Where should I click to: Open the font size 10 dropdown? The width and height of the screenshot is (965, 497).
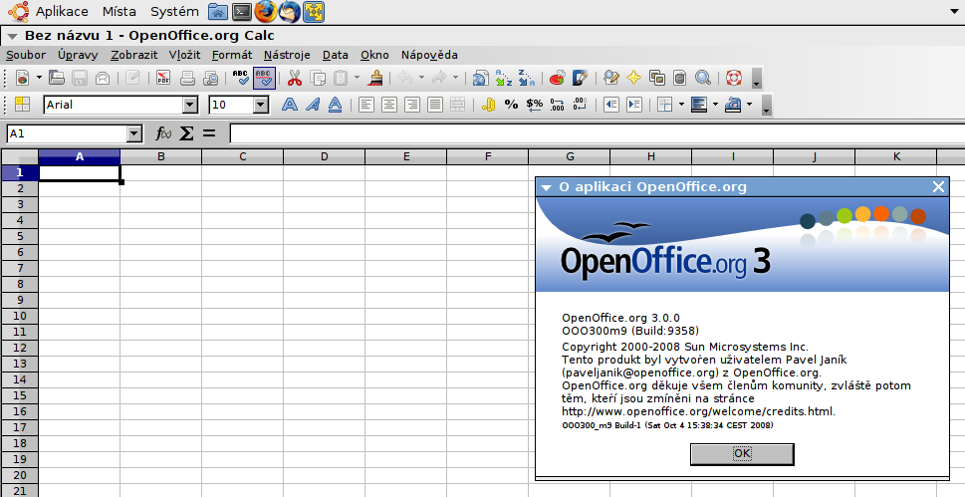[261, 106]
